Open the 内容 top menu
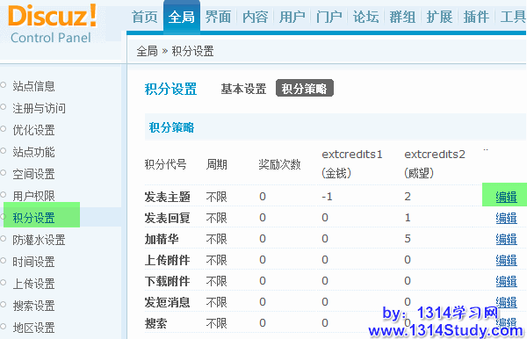Viewport: 527px width, 339px height. (255, 17)
